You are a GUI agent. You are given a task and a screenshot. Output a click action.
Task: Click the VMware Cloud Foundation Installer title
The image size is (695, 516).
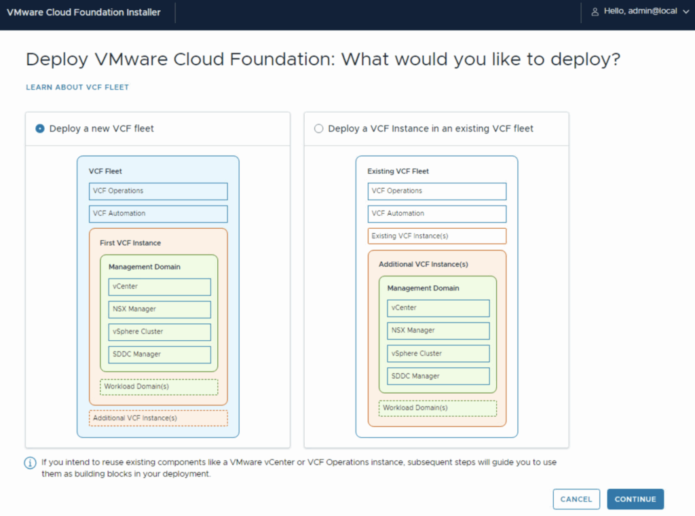83,12
